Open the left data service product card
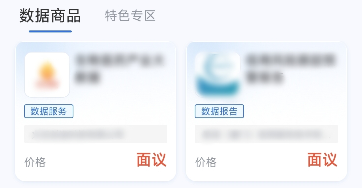 [x=96, y=111]
